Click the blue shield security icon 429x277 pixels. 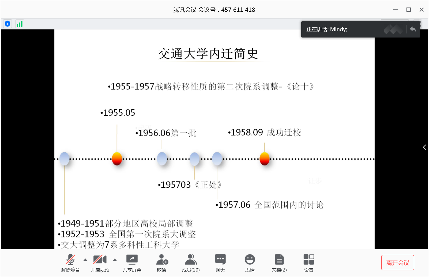click(x=8, y=24)
